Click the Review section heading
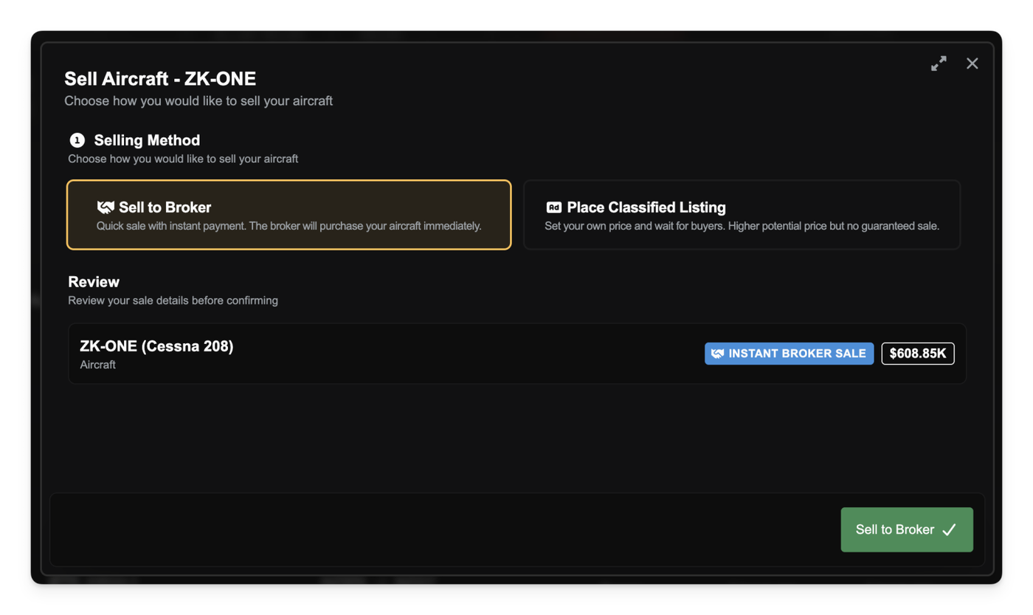 94,282
